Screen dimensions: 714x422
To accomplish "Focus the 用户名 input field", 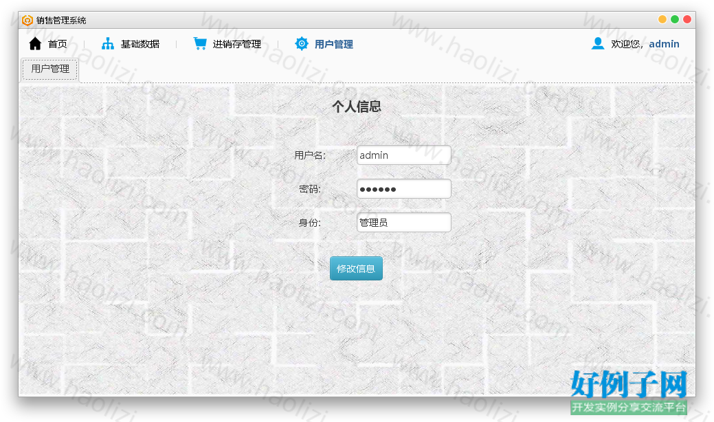I will coord(404,155).
